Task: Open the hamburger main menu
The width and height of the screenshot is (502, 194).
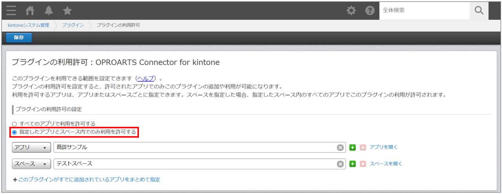Action: (x=11, y=11)
